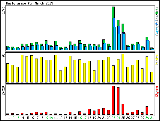Viewport: 160px width, 121px height.
Task: Click the green day 16 axis label
Action: tap(80, 118)
